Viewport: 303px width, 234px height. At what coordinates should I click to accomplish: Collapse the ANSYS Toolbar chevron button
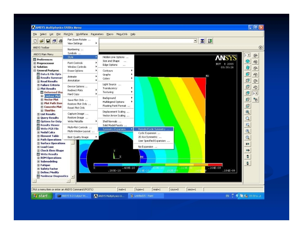(x=261, y=47)
